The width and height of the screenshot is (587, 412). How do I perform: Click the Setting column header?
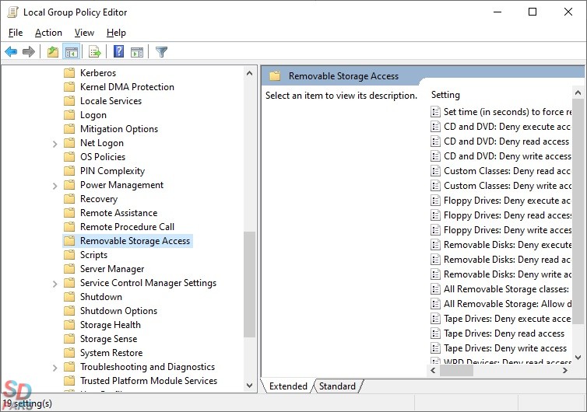click(x=446, y=95)
